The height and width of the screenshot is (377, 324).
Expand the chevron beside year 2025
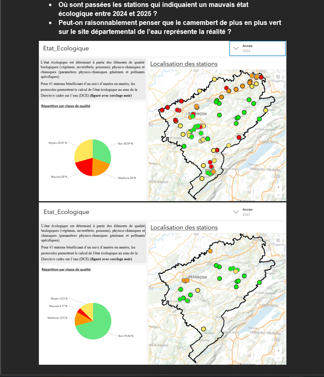(x=236, y=212)
